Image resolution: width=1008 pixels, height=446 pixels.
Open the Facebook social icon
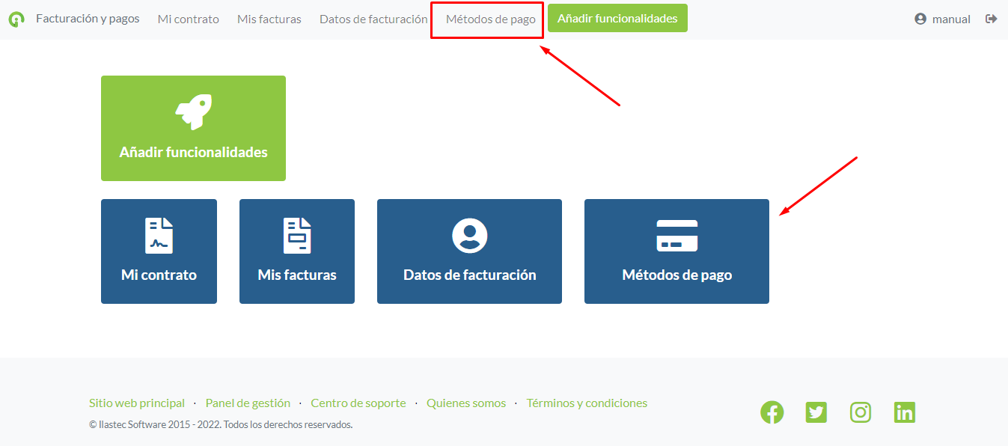772,412
